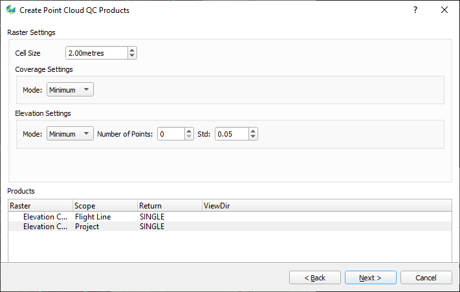Open Elevation Settings Mode dropdown
Viewport: 460px width, 292px height.
[x=70, y=134]
